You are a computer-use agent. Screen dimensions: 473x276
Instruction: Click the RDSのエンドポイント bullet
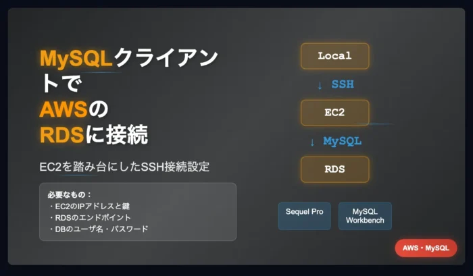pyautogui.click(x=90, y=217)
